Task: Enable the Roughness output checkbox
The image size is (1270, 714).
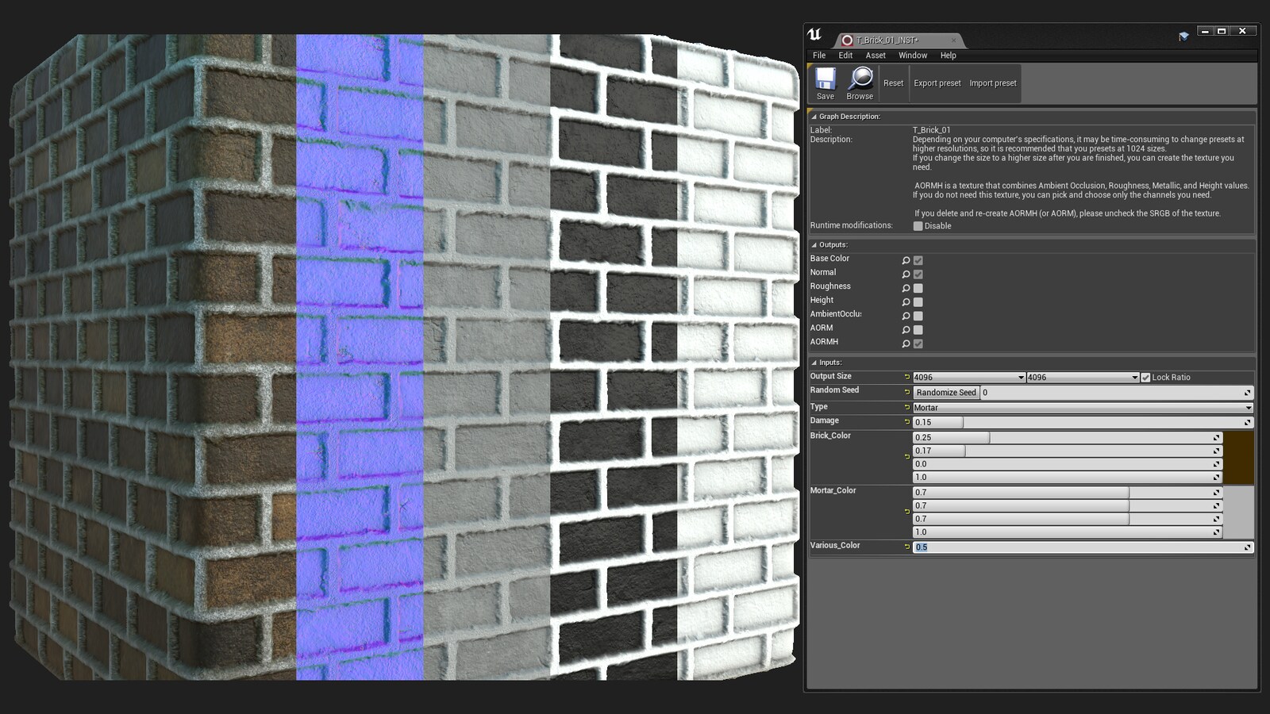Action: tap(918, 288)
